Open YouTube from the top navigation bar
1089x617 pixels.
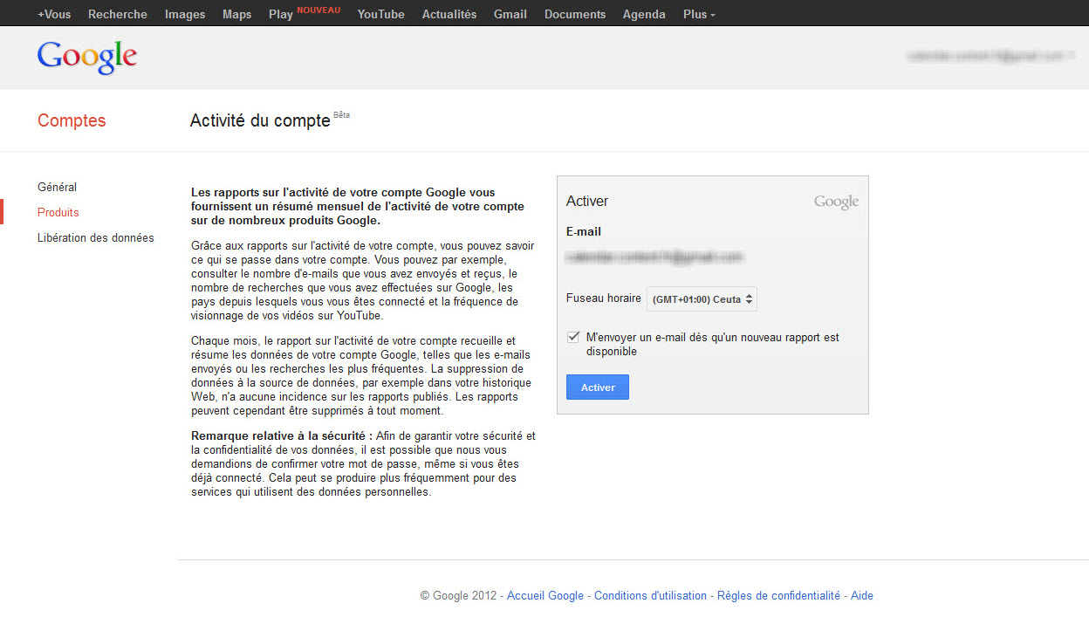click(x=380, y=14)
